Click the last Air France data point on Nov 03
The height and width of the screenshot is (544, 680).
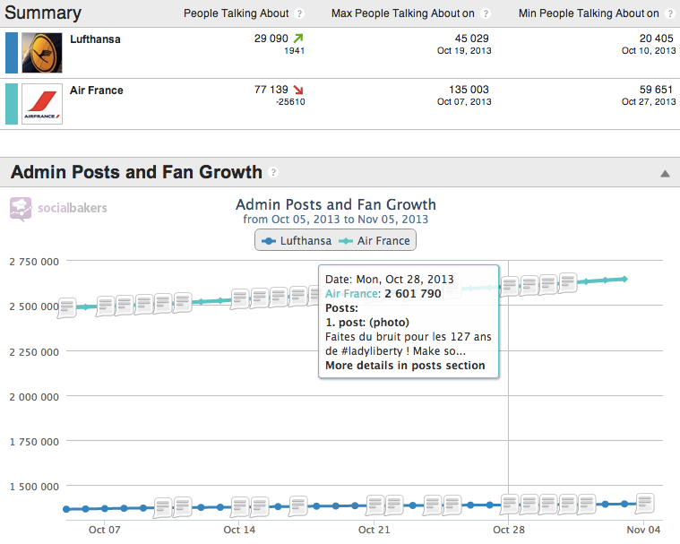click(x=625, y=279)
